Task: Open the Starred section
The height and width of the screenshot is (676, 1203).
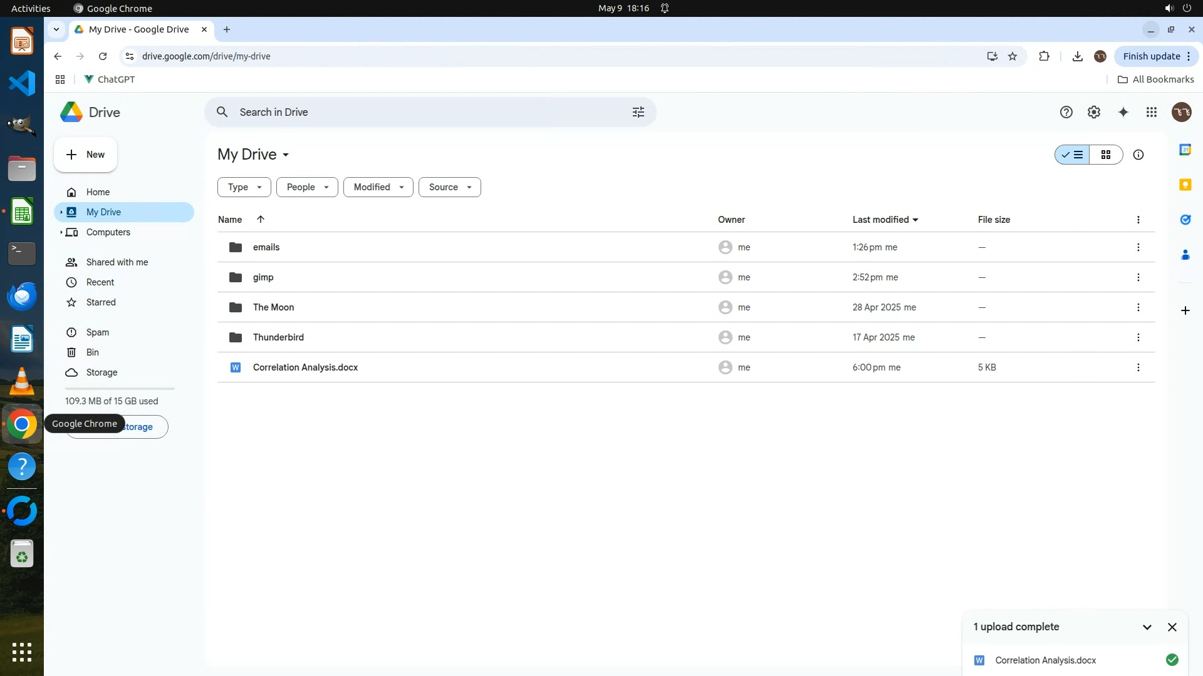Action: click(101, 302)
